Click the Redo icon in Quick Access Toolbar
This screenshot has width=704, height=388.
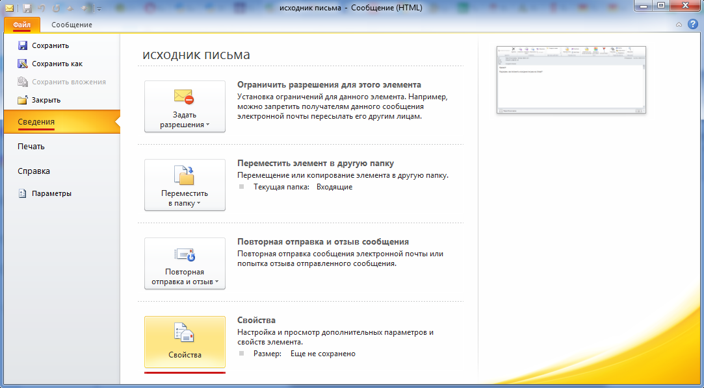pyautogui.click(x=56, y=8)
